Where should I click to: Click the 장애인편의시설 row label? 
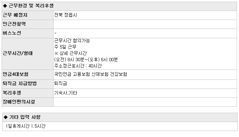[x=19, y=102]
